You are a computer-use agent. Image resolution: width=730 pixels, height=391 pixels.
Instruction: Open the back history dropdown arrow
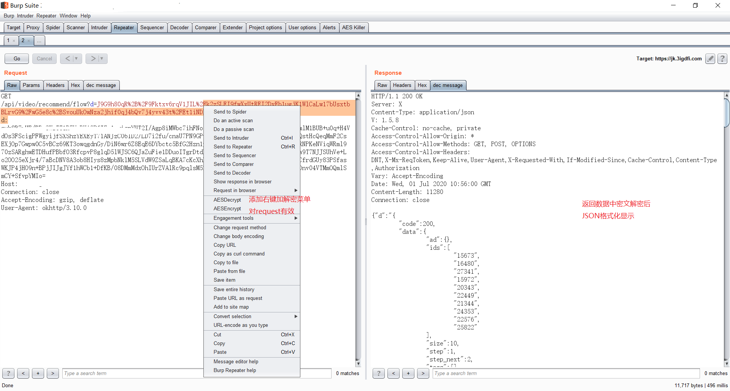click(77, 58)
